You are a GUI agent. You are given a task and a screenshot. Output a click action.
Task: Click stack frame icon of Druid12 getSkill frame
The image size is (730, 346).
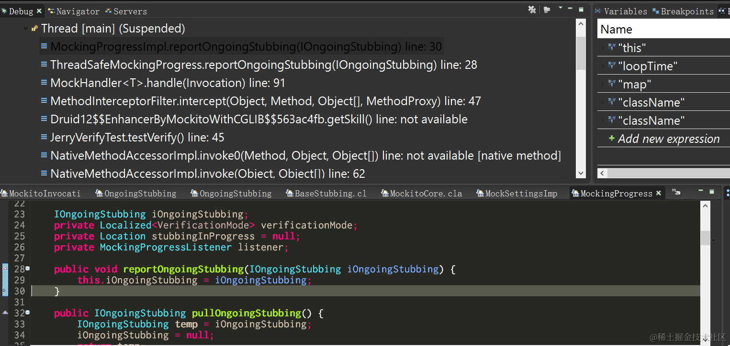click(x=44, y=119)
